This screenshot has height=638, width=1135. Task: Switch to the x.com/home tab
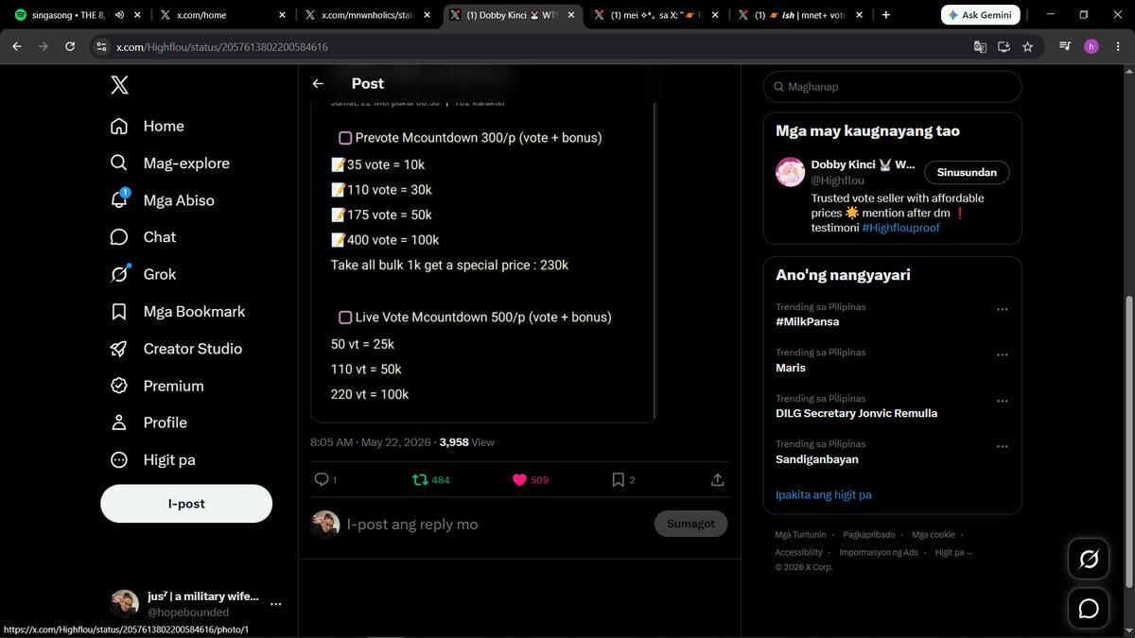pyautogui.click(x=223, y=15)
